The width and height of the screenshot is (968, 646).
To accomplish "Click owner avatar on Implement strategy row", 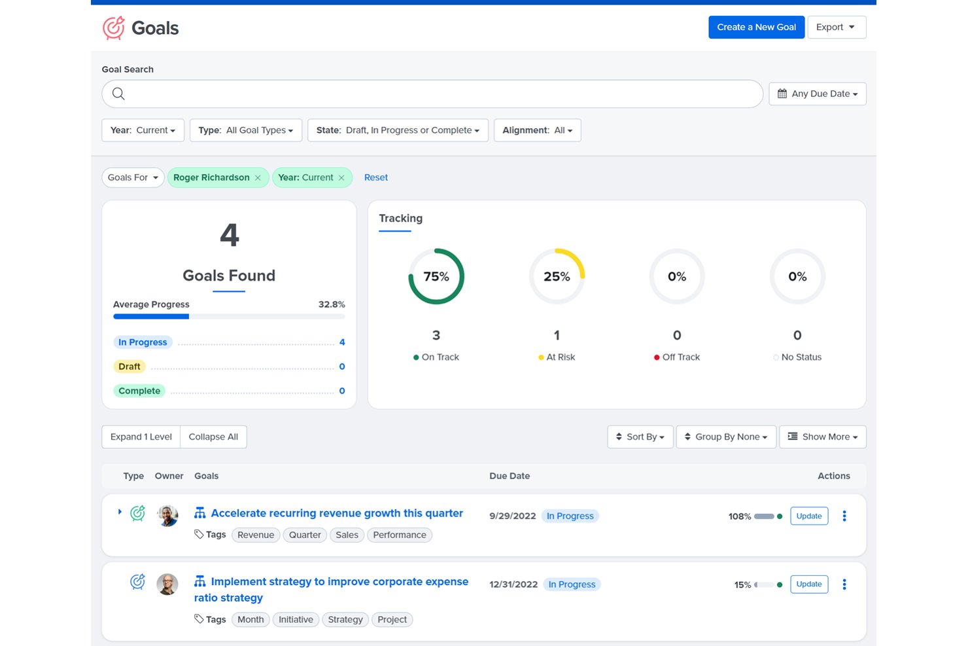I will [168, 584].
